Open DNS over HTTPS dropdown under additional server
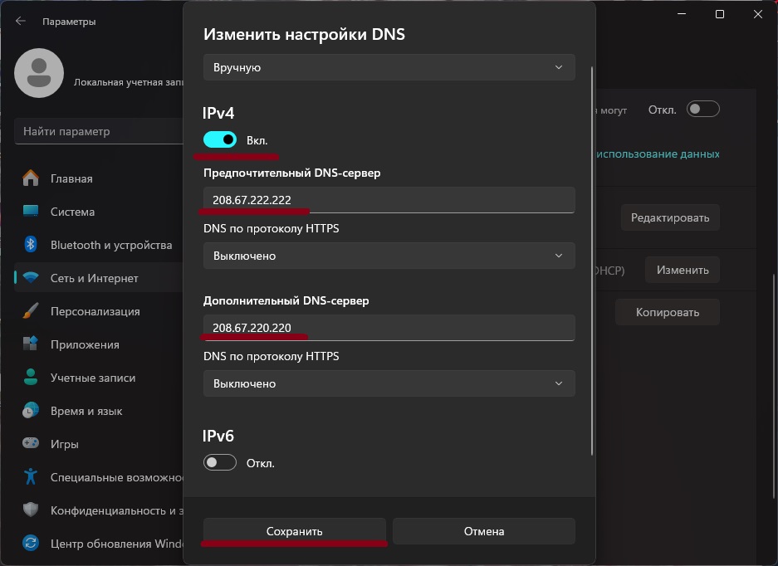 click(x=389, y=383)
